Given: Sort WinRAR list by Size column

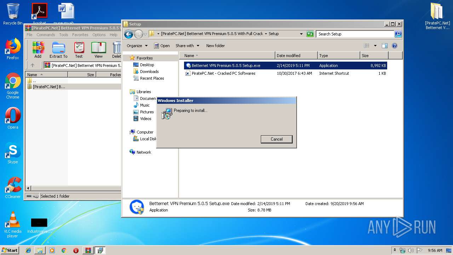Looking at the screenshot, I should pos(82,75).
